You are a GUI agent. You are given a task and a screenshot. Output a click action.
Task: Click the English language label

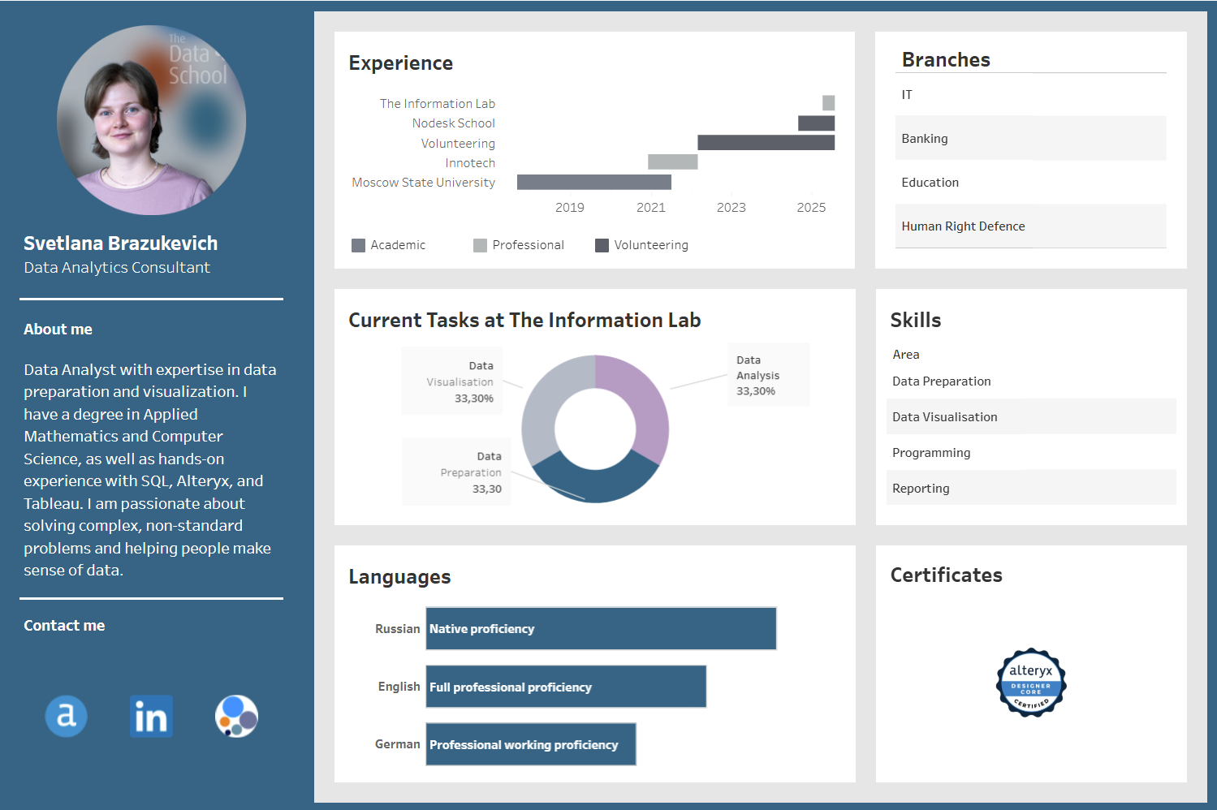(x=399, y=687)
